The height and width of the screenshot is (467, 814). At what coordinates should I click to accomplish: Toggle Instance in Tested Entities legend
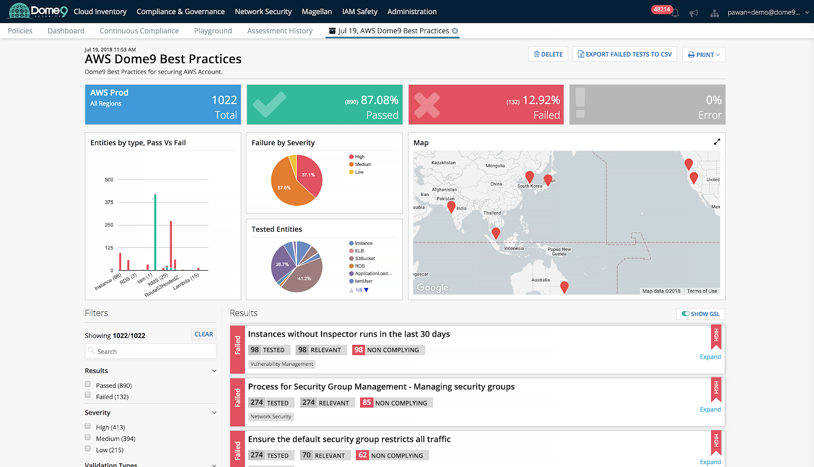coord(361,243)
